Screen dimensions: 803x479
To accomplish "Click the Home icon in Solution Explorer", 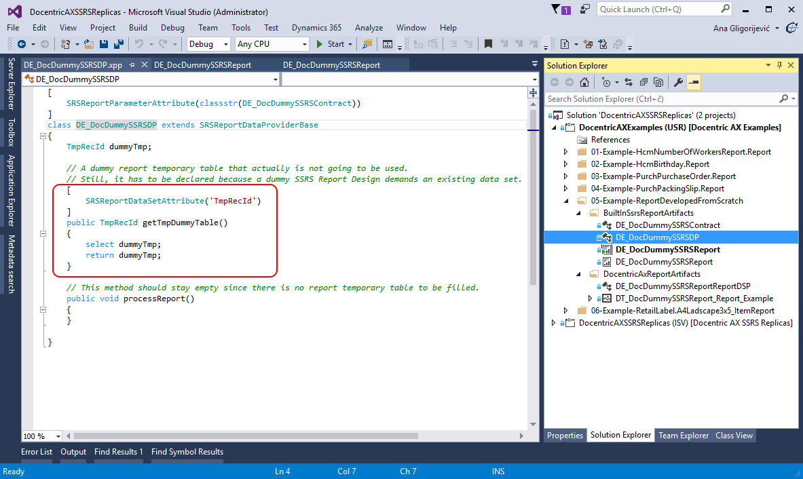I will click(584, 82).
